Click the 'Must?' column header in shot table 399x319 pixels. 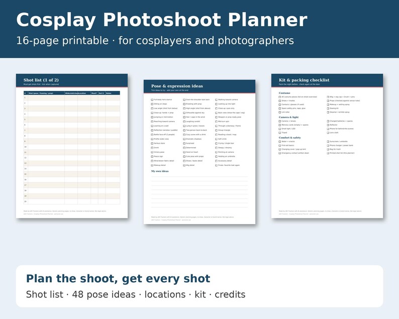tap(94, 93)
